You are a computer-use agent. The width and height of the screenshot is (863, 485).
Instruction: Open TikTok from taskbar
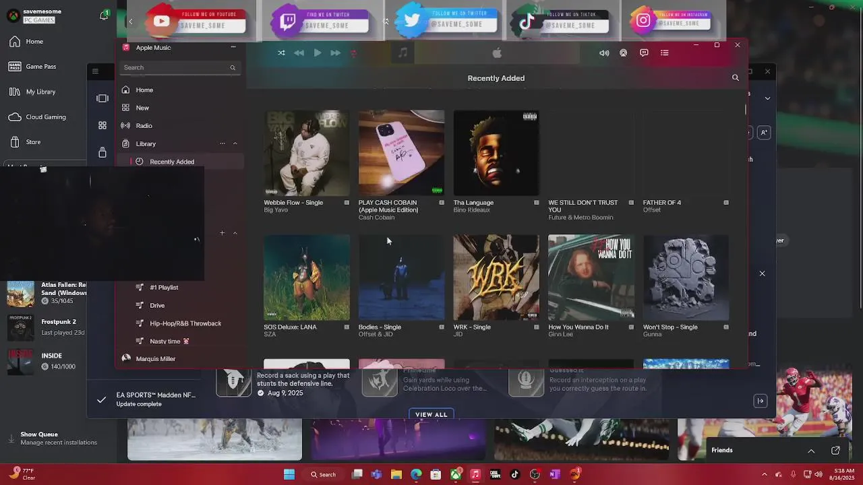515,474
